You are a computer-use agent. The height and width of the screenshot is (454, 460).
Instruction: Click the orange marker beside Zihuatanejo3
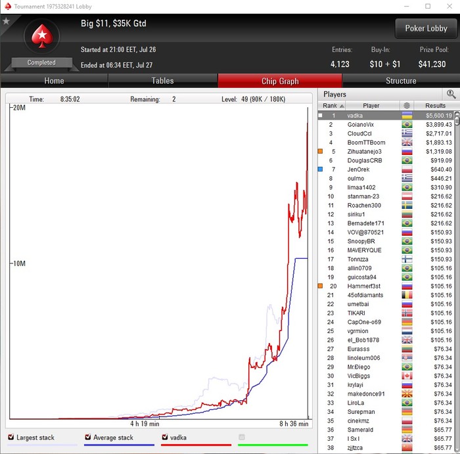pyautogui.click(x=321, y=151)
